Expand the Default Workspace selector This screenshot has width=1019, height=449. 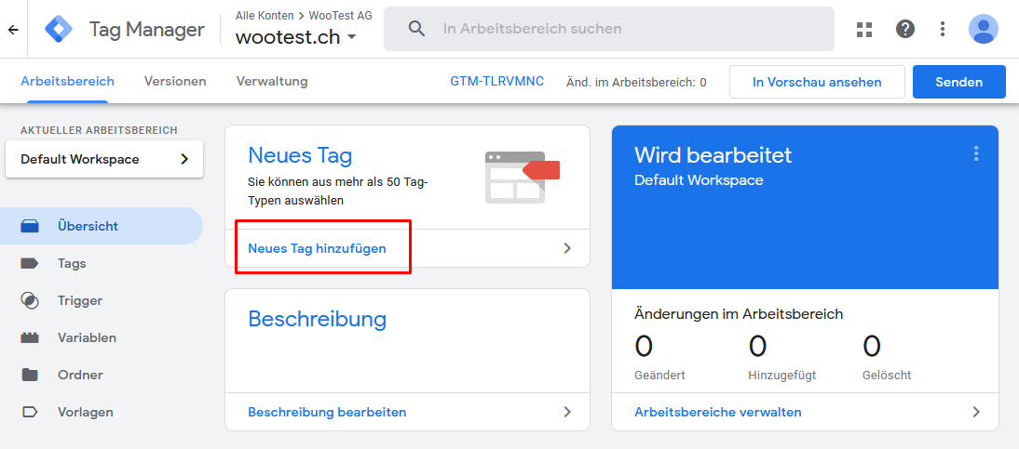click(104, 159)
